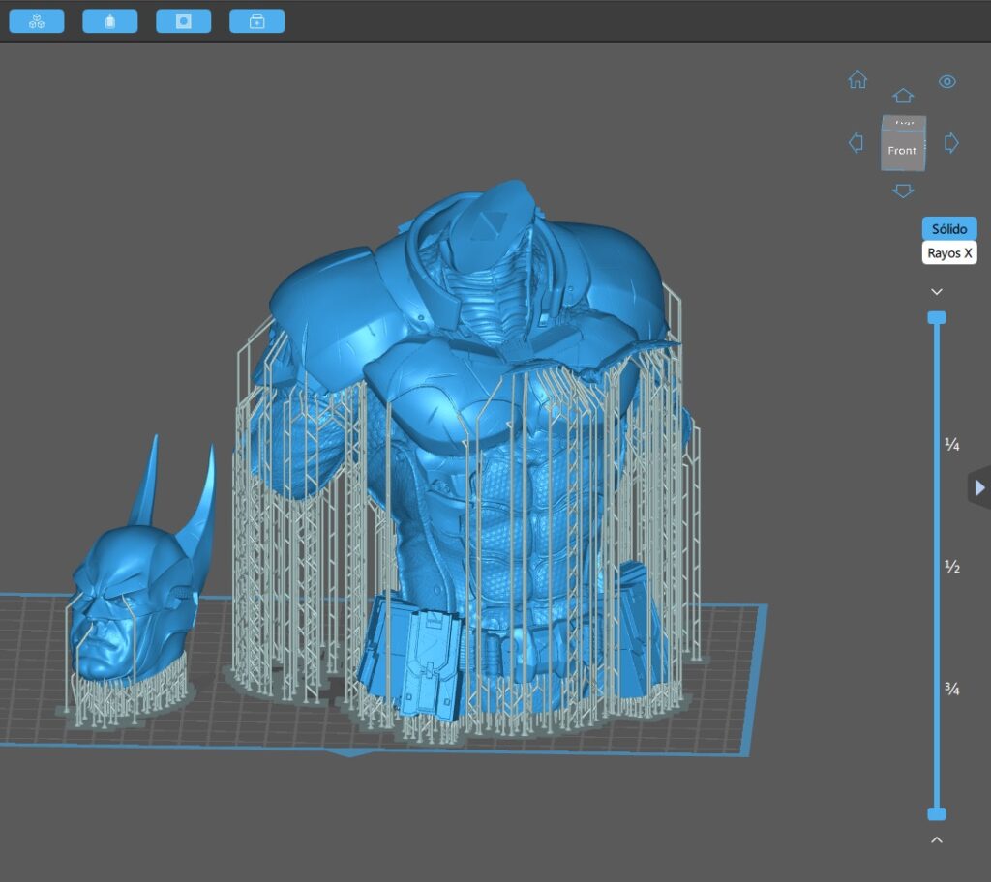
Task: Enable Rayos X rendering mode
Action: pos(947,252)
